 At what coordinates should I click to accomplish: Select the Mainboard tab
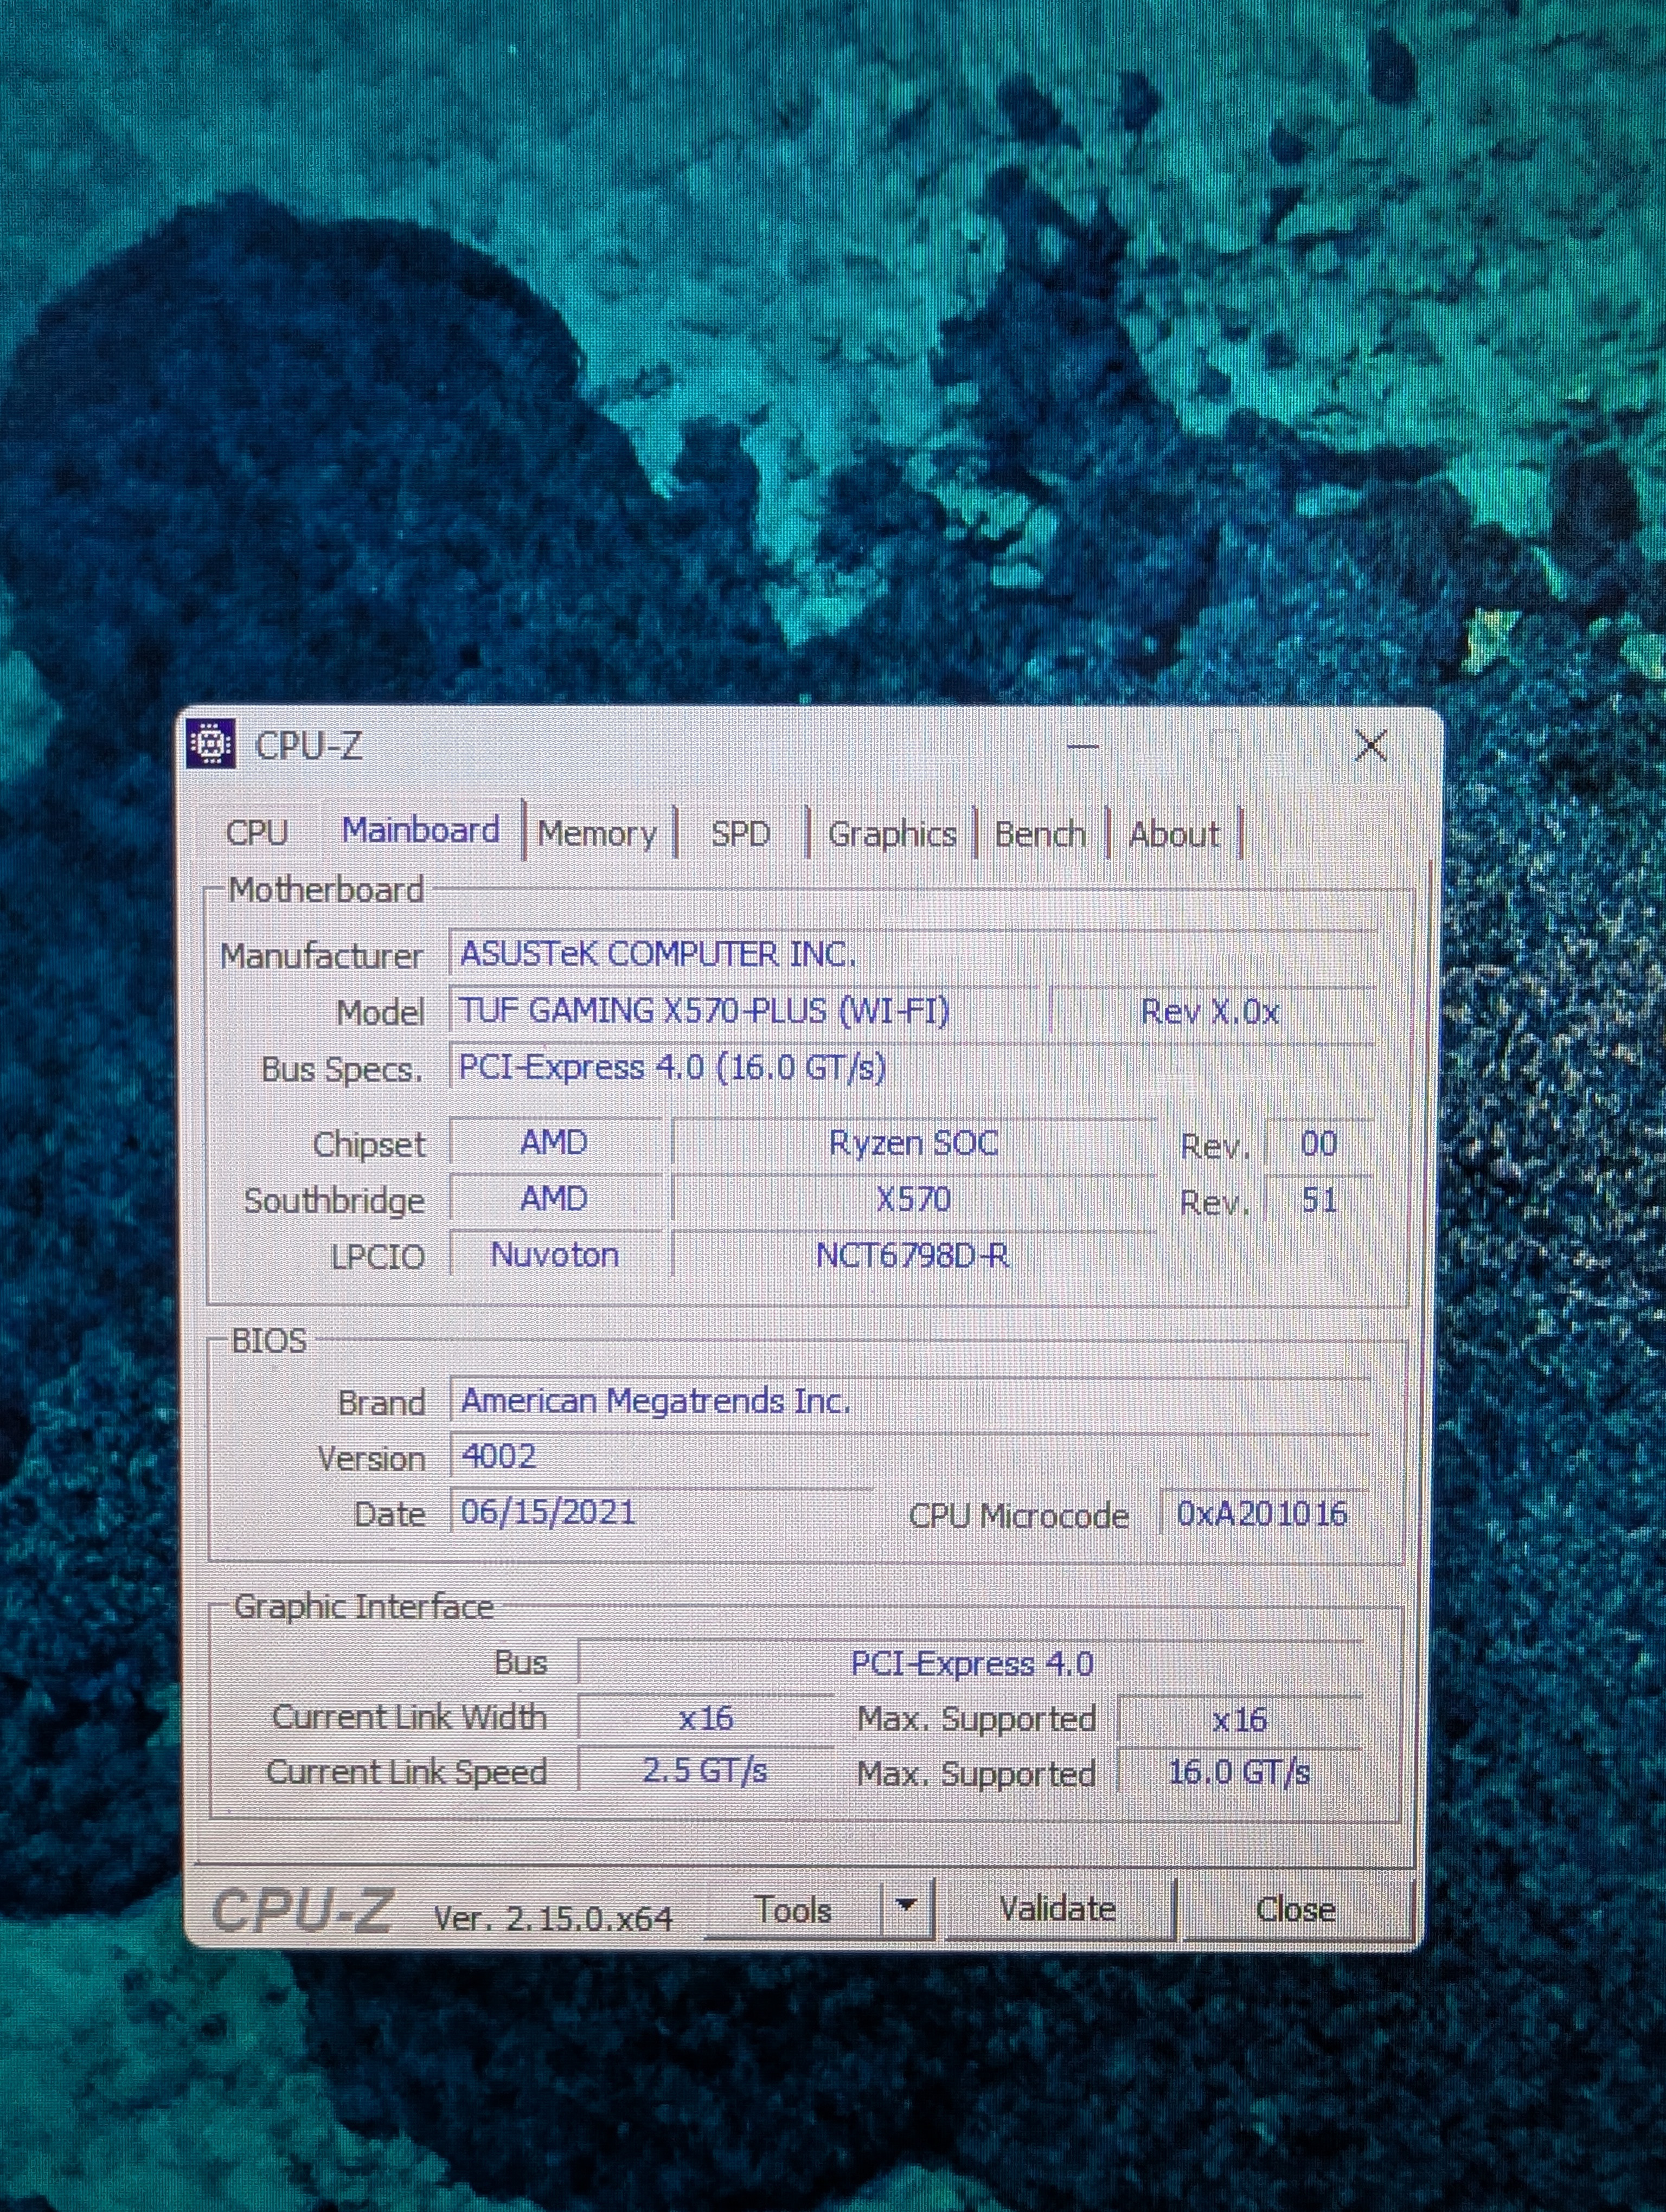point(421,830)
